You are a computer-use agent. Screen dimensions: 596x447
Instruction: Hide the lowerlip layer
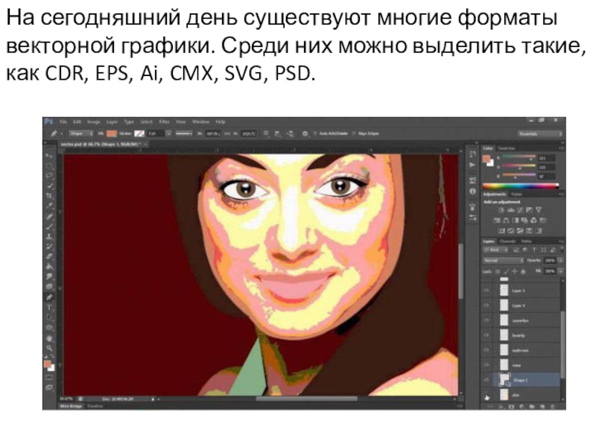click(486, 335)
